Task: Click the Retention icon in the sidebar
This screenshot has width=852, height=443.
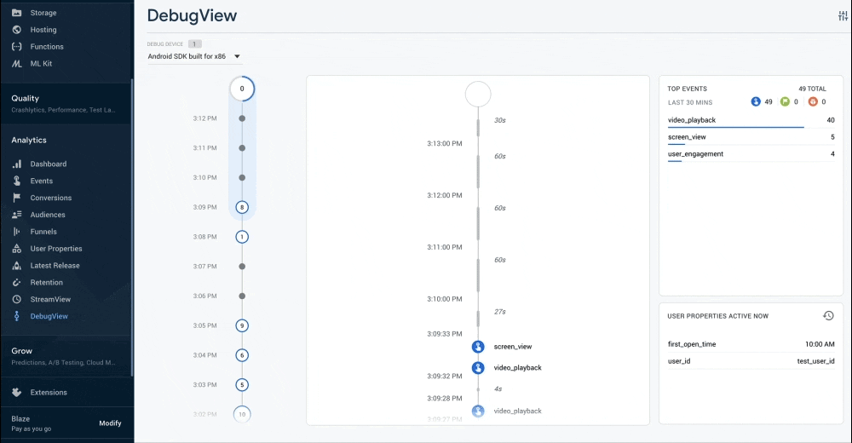Action: 16,283
